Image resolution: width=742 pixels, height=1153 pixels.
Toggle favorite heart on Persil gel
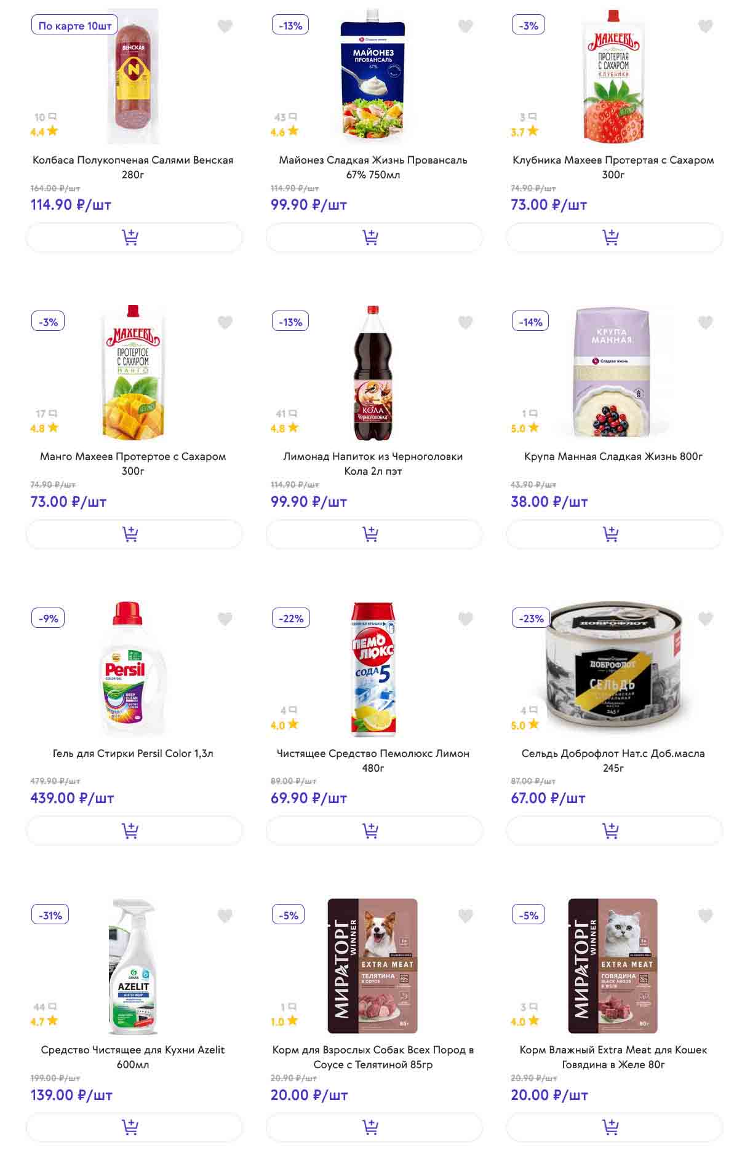pyautogui.click(x=225, y=619)
